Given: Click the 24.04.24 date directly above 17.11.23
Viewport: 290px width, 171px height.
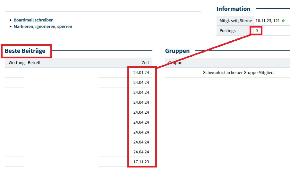Looking at the screenshot, I should click(x=141, y=152).
